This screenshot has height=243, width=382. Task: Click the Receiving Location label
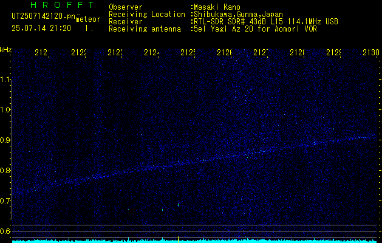point(147,15)
